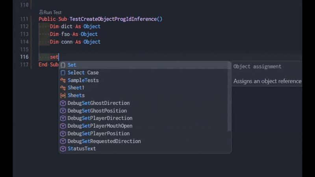Select the DebugSetPlayerPosition completion
Screen dimensions: 315x177
[x=145, y=133]
